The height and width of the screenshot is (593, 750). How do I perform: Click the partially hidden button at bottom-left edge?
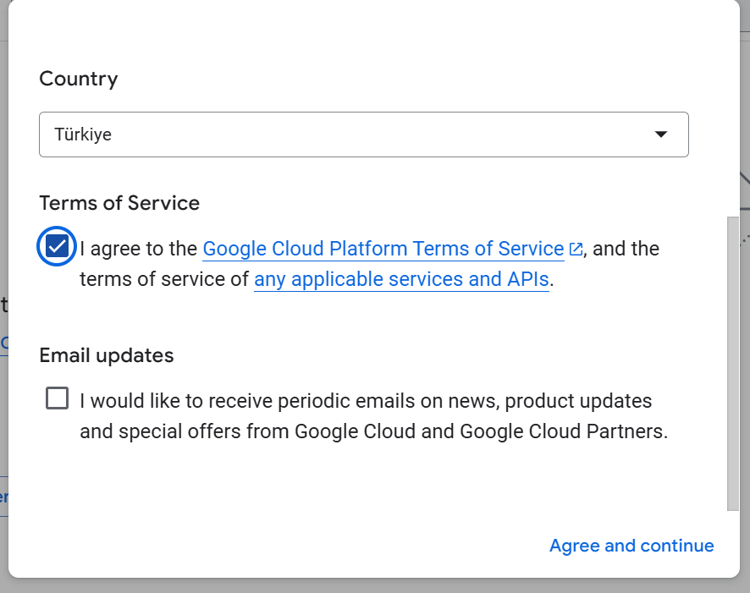click(3, 497)
